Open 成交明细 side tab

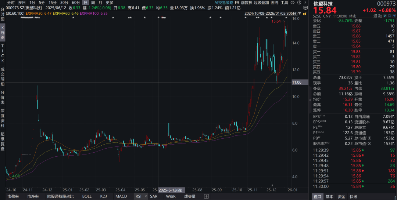point(3,76)
